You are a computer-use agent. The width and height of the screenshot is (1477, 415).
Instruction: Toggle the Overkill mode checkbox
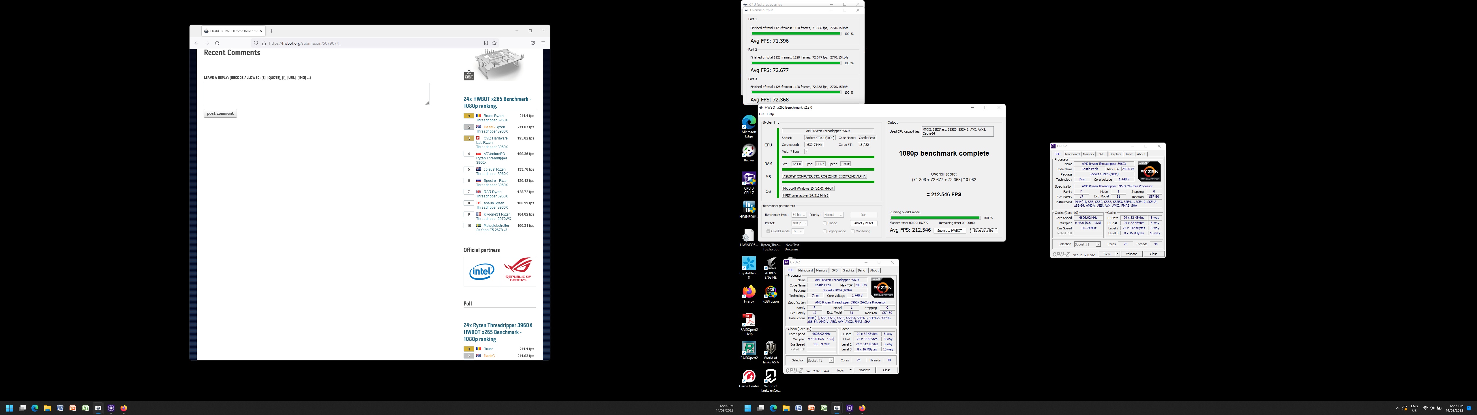click(x=768, y=231)
